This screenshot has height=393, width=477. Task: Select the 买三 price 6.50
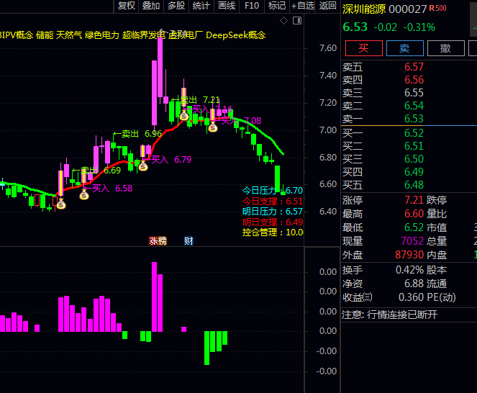(x=414, y=159)
